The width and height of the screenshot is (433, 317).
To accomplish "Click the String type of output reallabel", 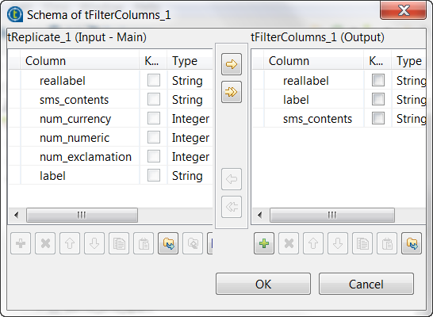I will [x=411, y=81].
